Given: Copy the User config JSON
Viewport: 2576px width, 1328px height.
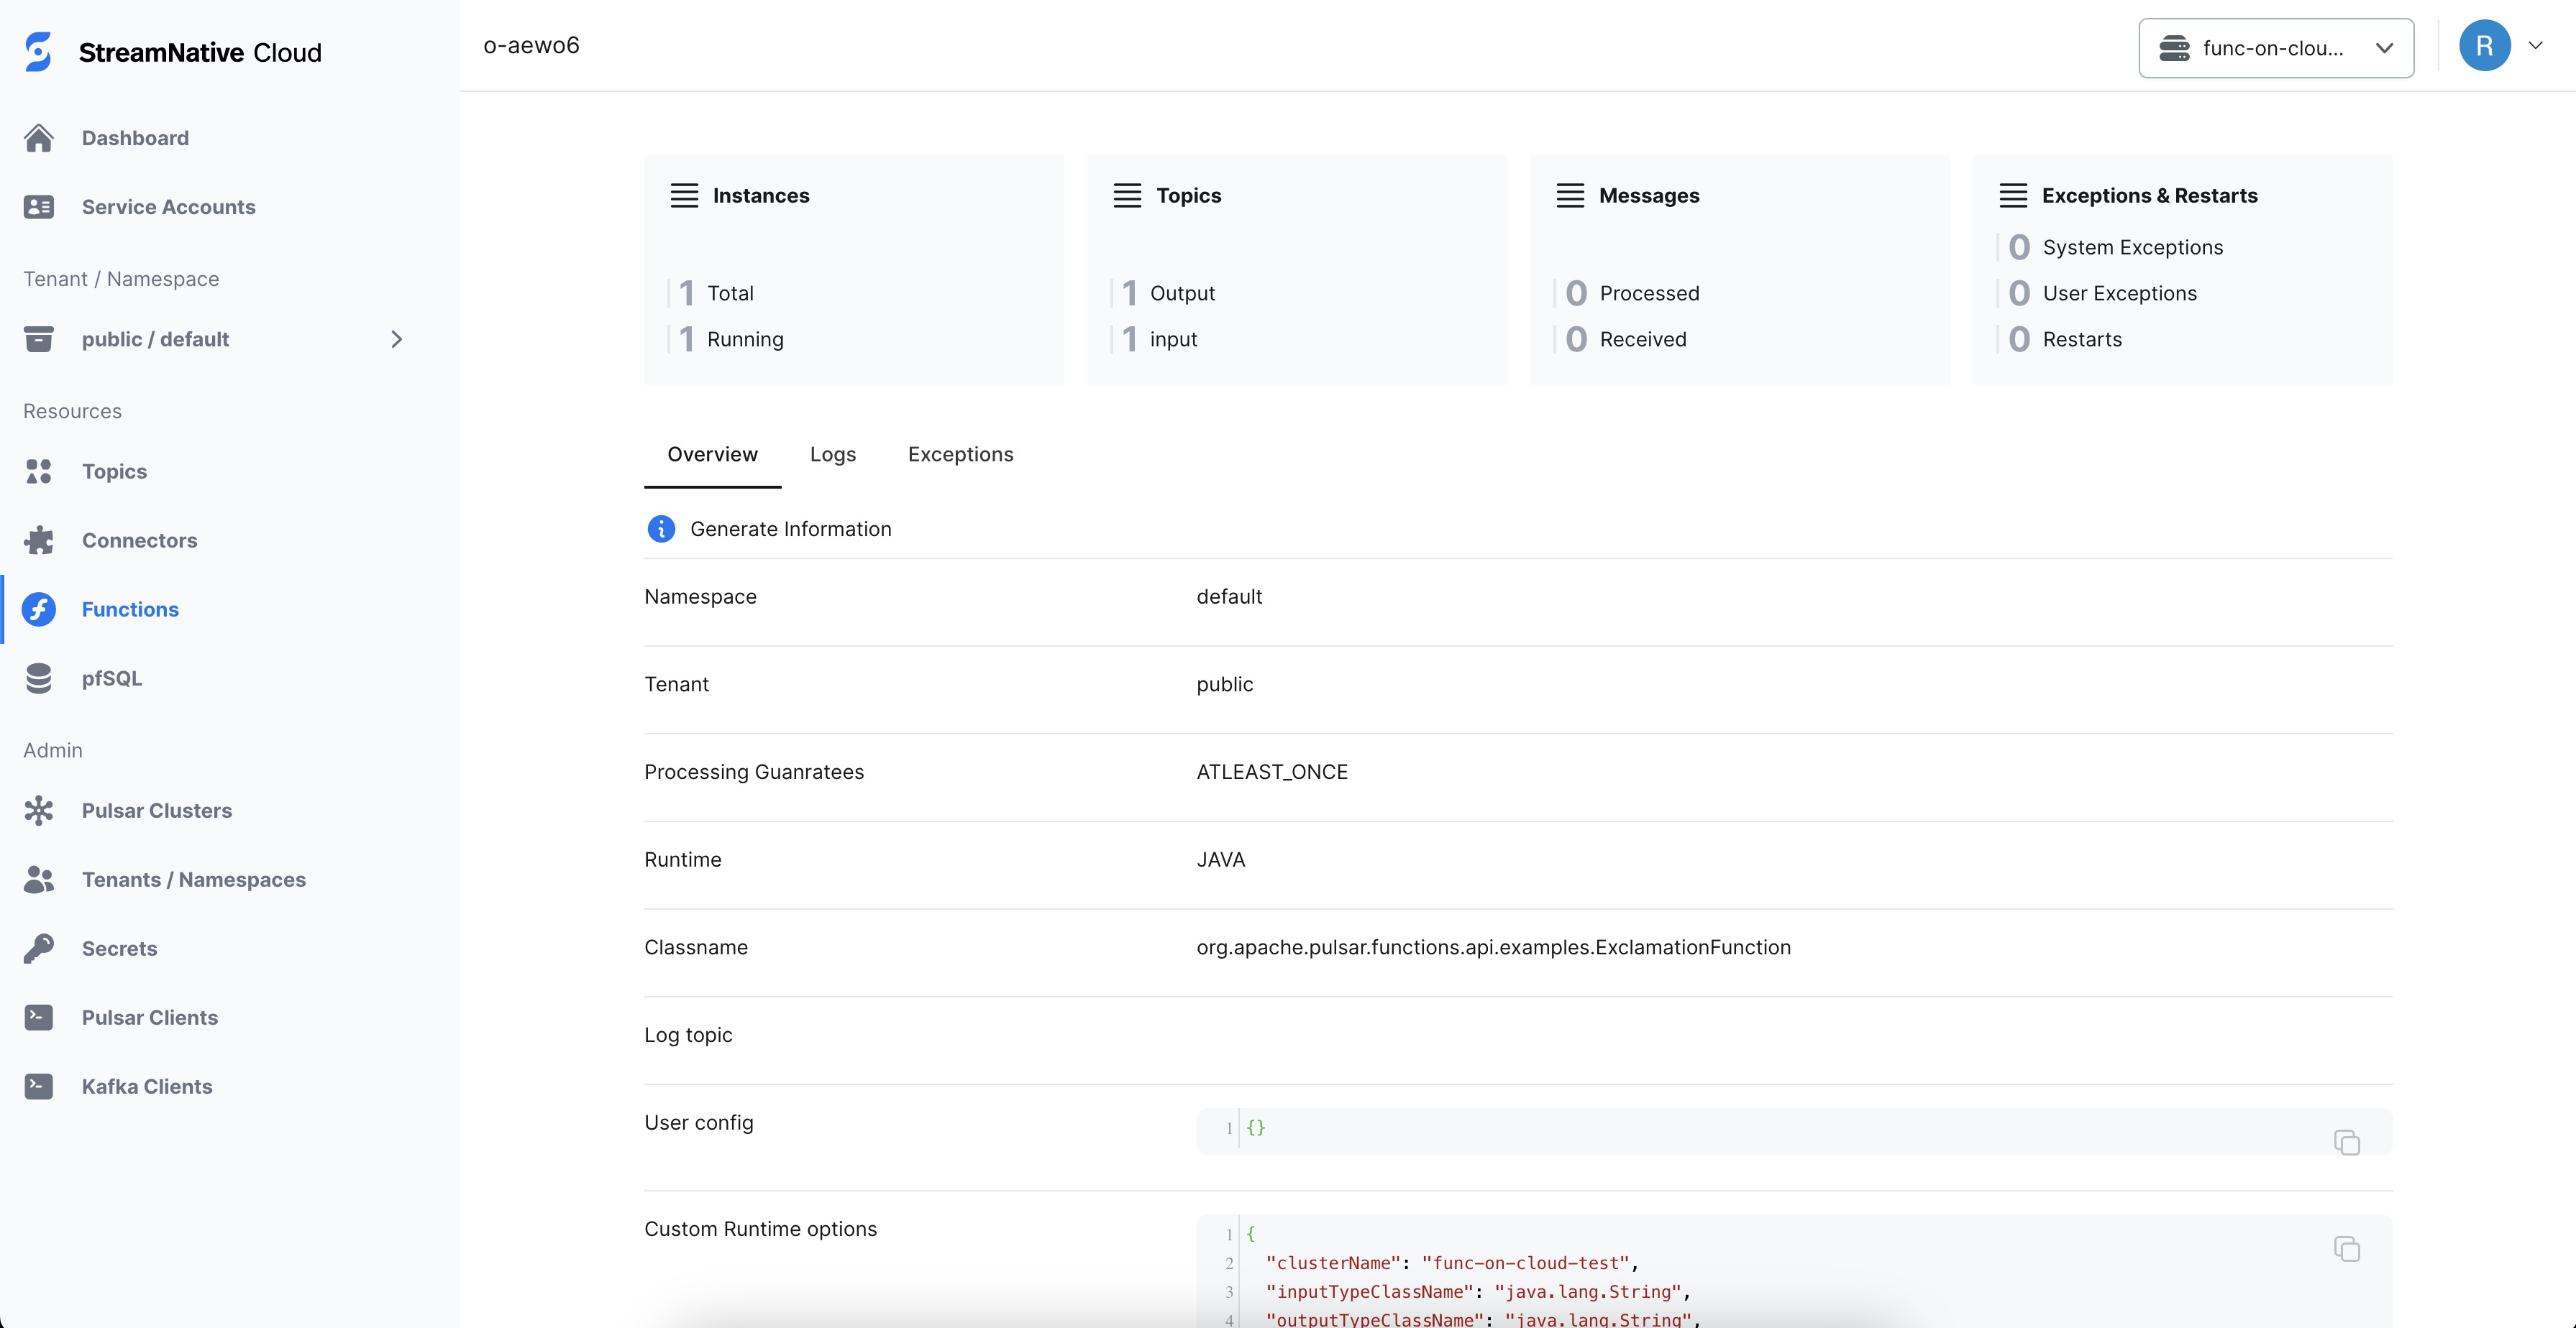Looking at the screenshot, I should point(2347,1141).
